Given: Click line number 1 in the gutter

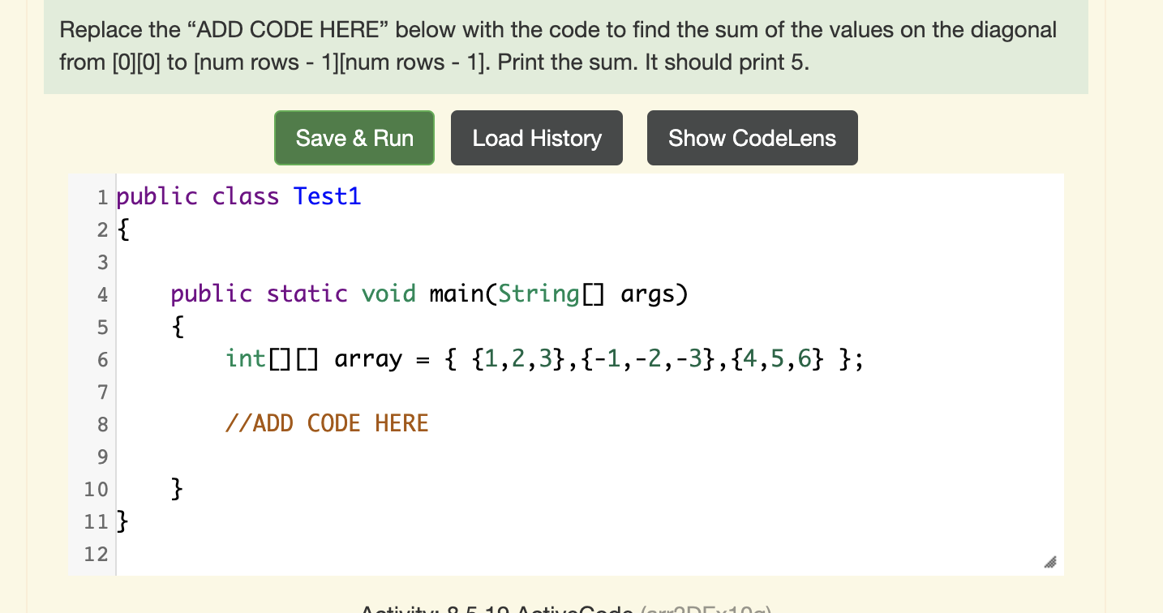Looking at the screenshot, I should [102, 196].
